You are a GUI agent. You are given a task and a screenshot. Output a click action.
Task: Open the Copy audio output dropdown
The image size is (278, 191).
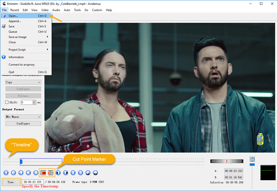click(x=23, y=82)
